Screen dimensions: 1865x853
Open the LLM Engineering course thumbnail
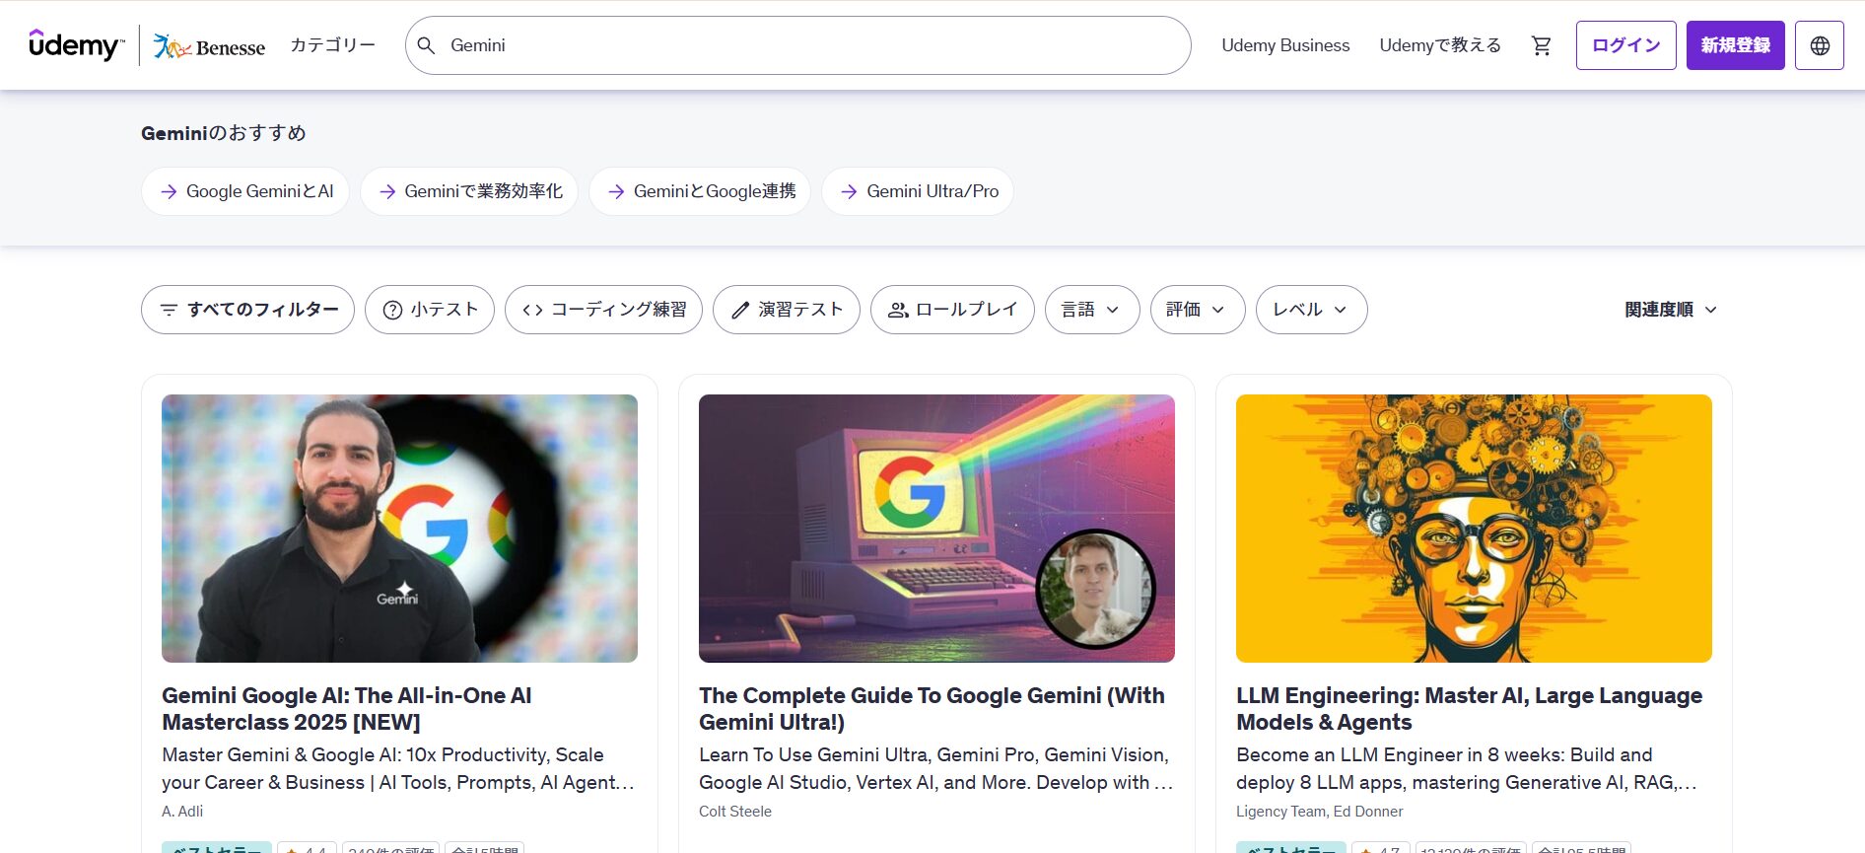point(1474,529)
